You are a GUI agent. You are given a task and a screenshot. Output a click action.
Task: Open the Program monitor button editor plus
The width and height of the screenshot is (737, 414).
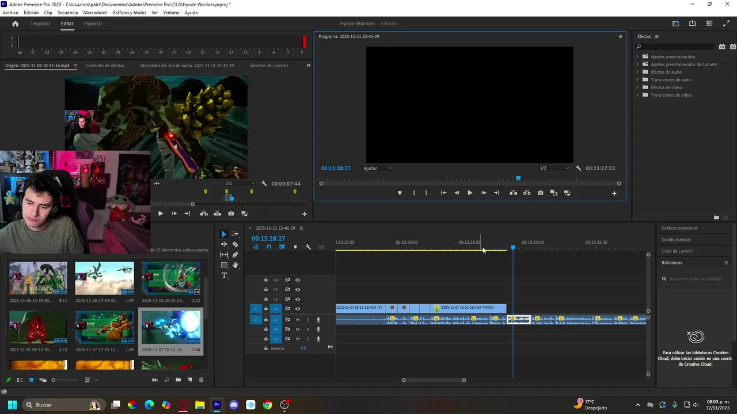click(614, 193)
